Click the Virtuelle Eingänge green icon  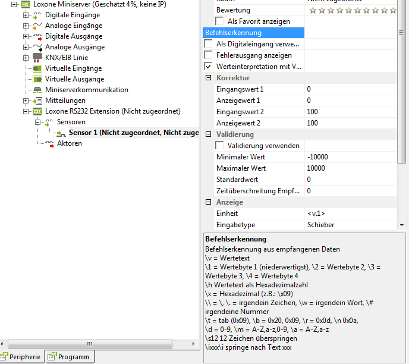37,68
